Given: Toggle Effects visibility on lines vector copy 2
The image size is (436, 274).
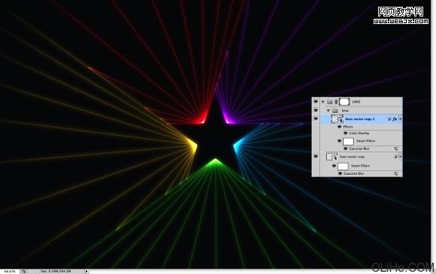Looking at the screenshot, I should 340,127.
